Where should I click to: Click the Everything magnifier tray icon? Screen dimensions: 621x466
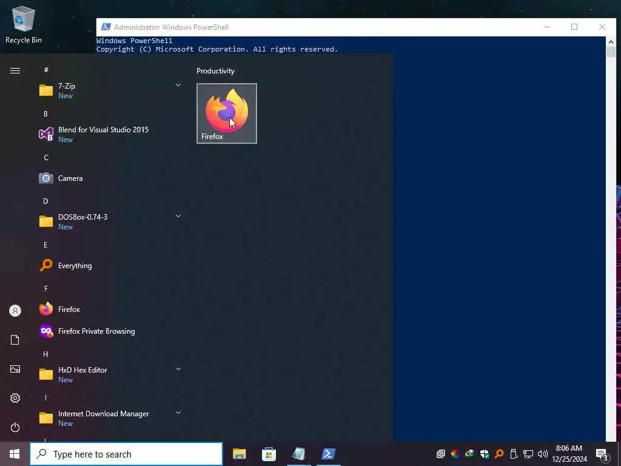(x=499, y=454)
